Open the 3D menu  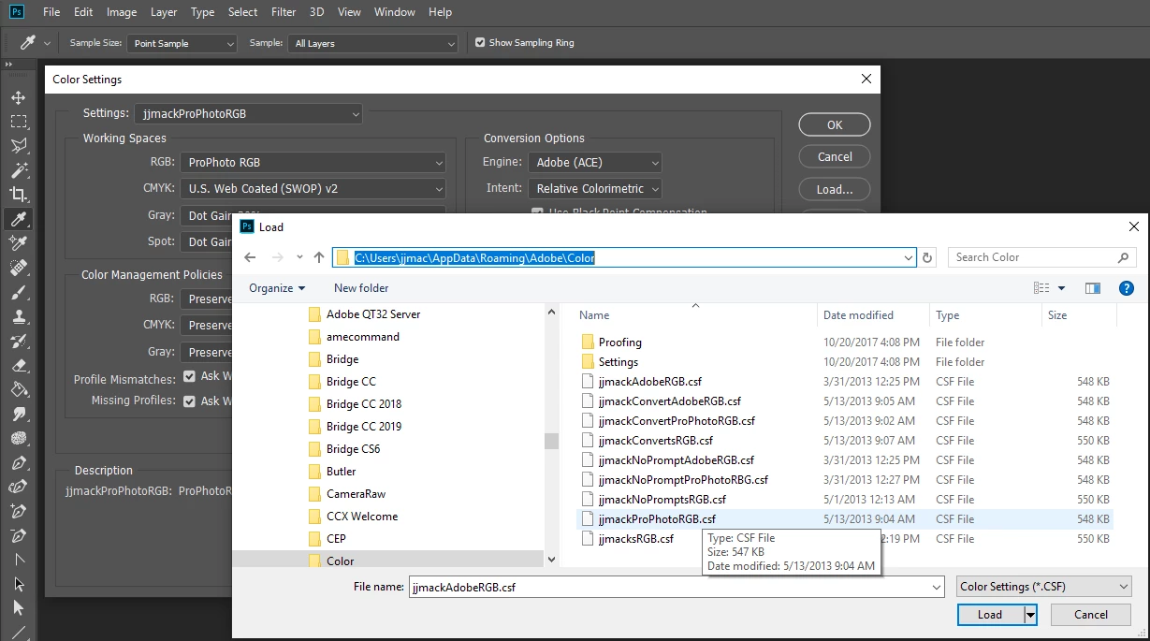tap(316, 12)
